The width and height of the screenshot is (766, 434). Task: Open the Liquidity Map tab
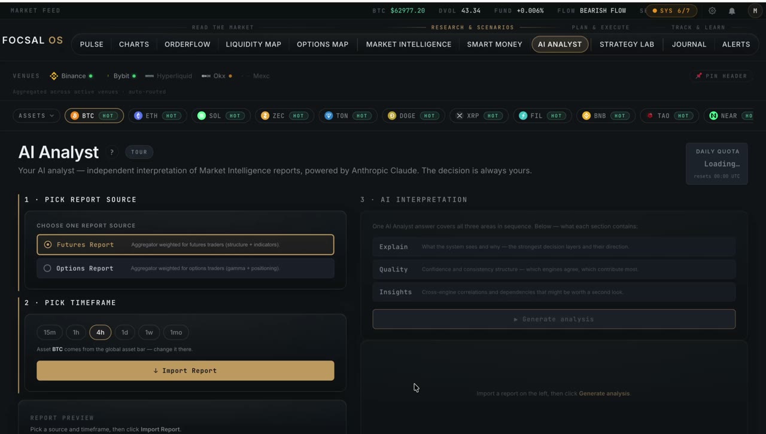pos(254,44)
